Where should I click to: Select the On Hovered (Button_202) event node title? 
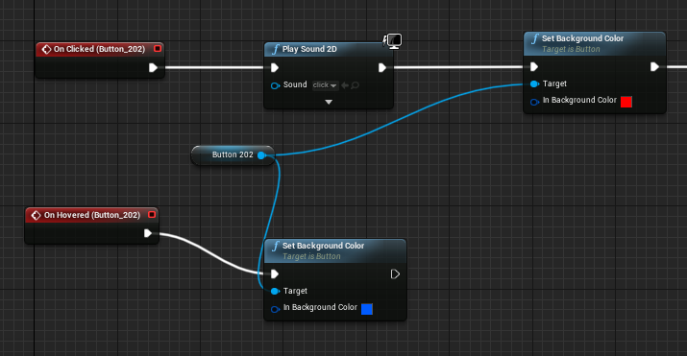92,215
